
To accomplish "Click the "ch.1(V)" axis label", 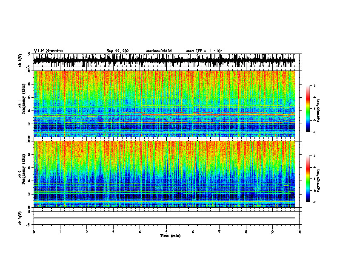I will point(20,60).
